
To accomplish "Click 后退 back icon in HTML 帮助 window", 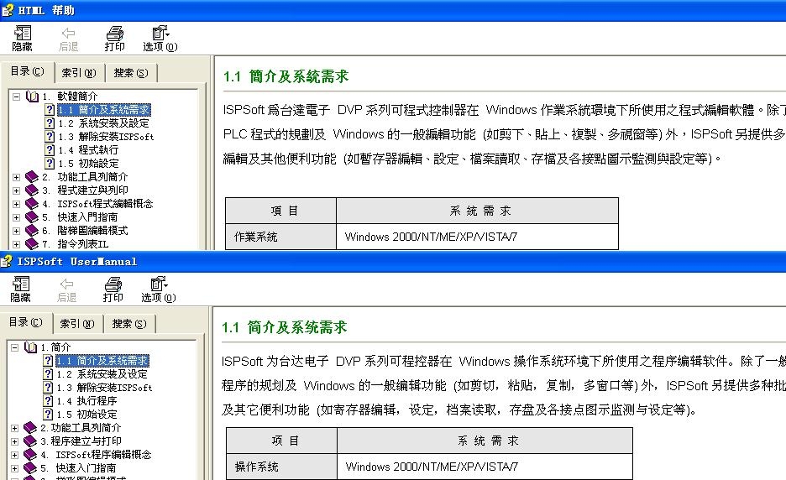I will (68, 33).
